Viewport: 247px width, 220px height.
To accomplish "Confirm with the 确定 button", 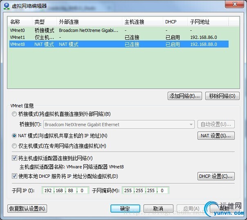I will (x=125, y=209).
